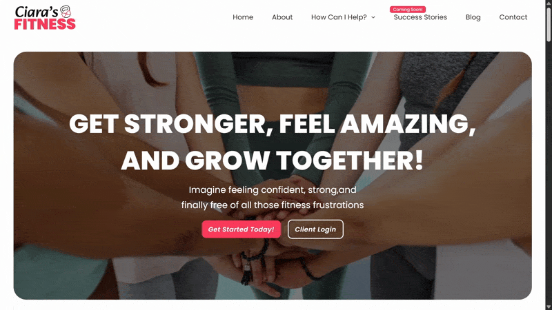
Task: Open the Contact page
Action: coord(513,17)
